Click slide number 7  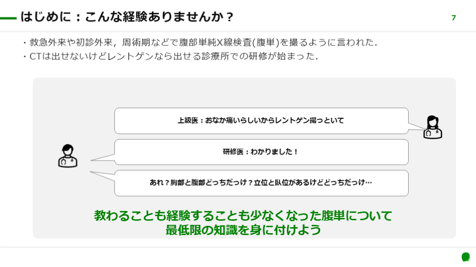[x=454, y=18]
